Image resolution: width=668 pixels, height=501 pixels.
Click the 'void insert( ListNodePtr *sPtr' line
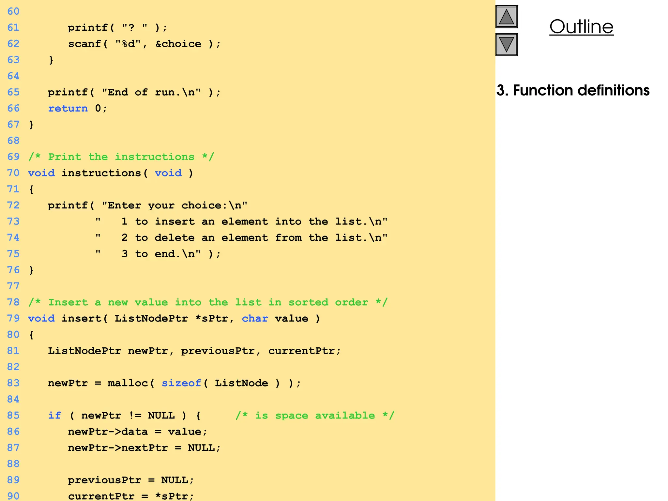174,318
